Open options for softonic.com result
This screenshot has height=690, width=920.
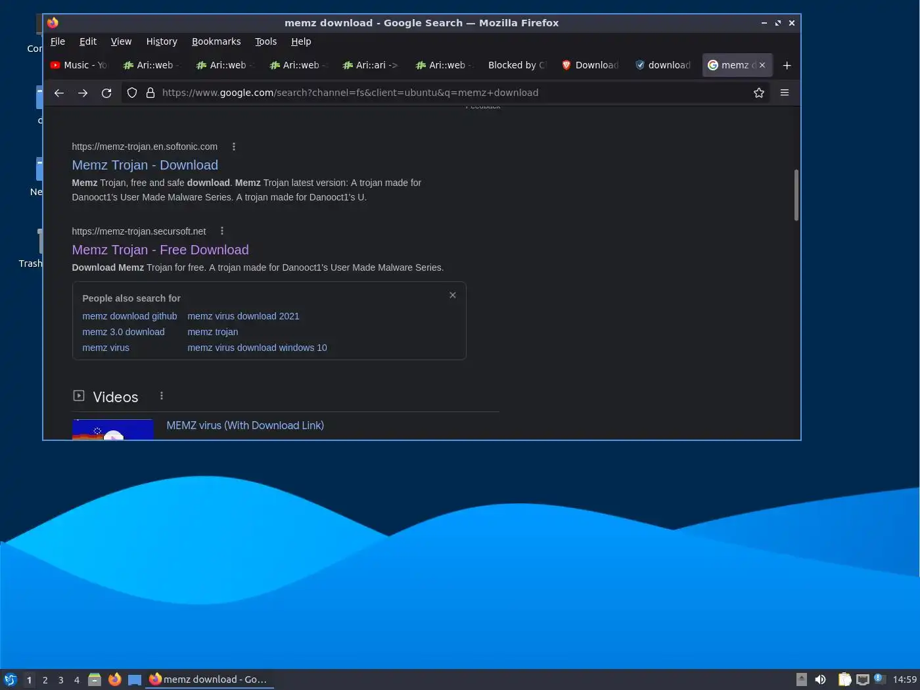tap(234, 147)
